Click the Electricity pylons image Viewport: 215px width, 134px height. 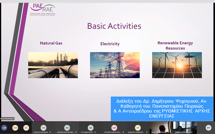(x=115, y=65)
